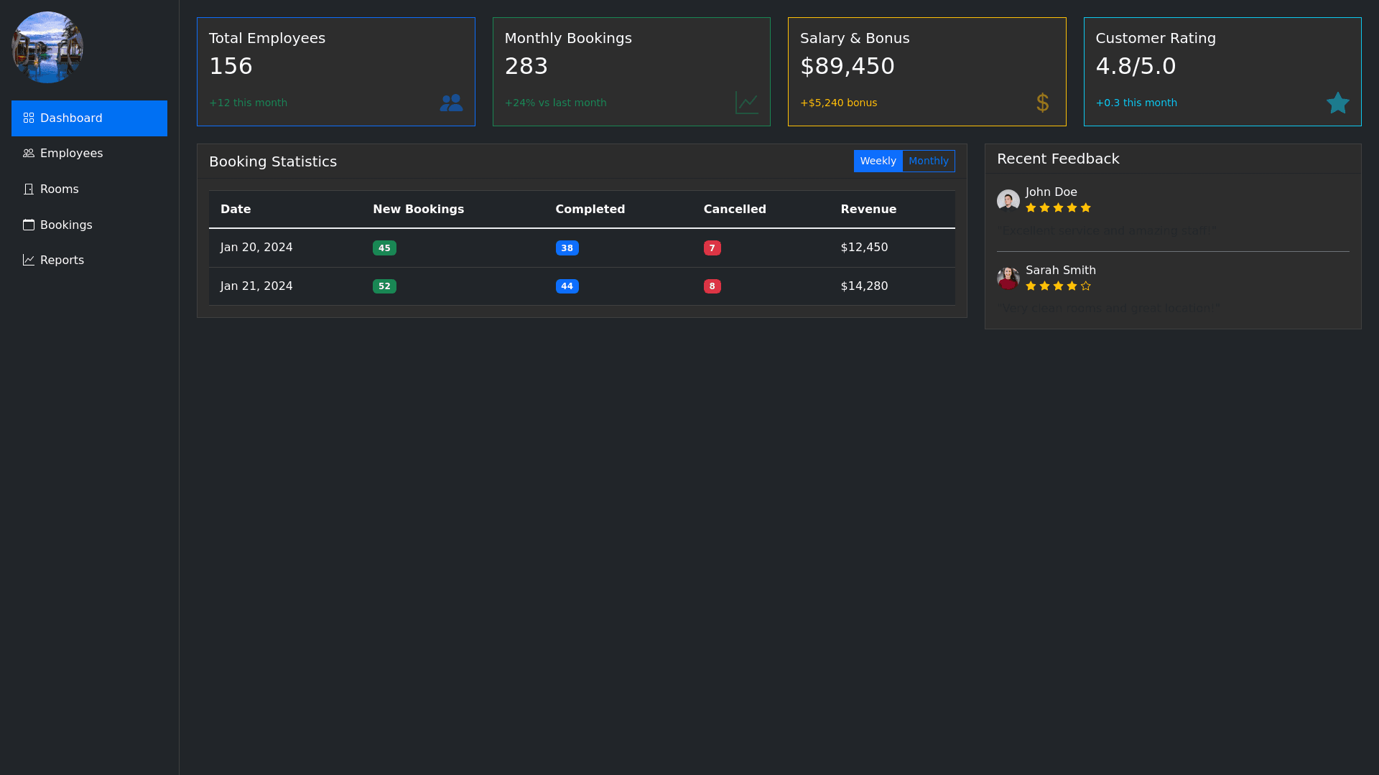Click the Rooms door icon in sidebar
The width and height of the screenshot is (1379, 775).
coord(29,189)
